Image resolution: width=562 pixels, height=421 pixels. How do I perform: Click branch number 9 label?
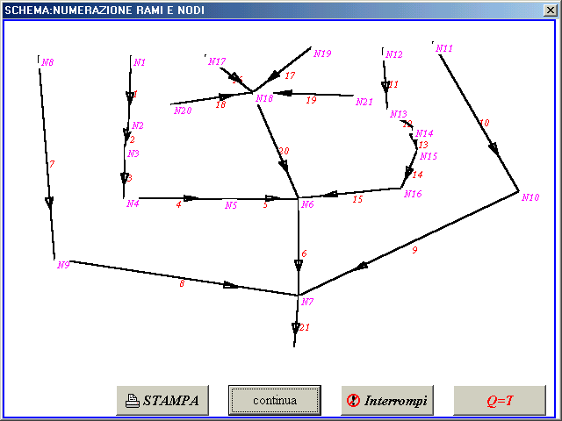[x=414, y=251]
